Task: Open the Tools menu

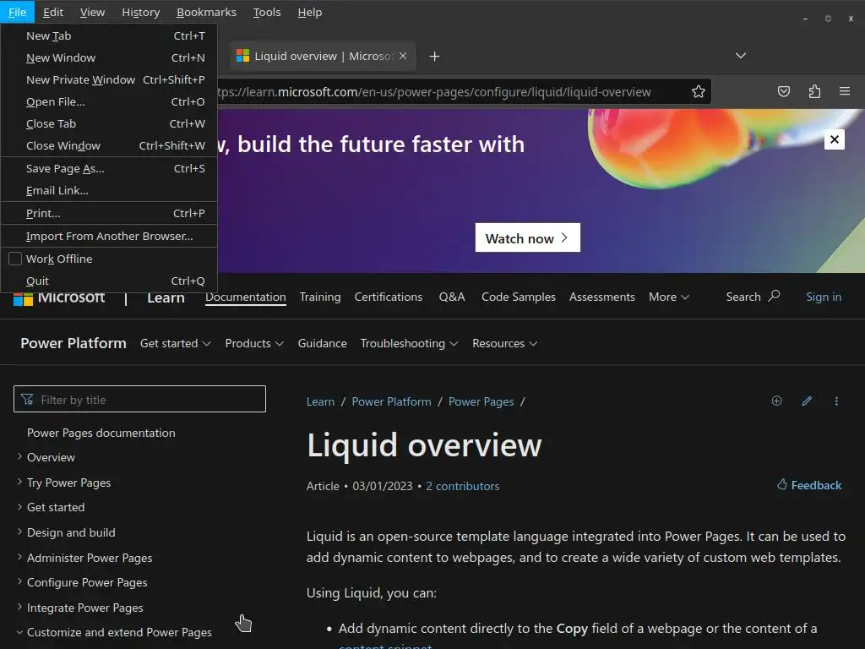Action: pos(267,12)
